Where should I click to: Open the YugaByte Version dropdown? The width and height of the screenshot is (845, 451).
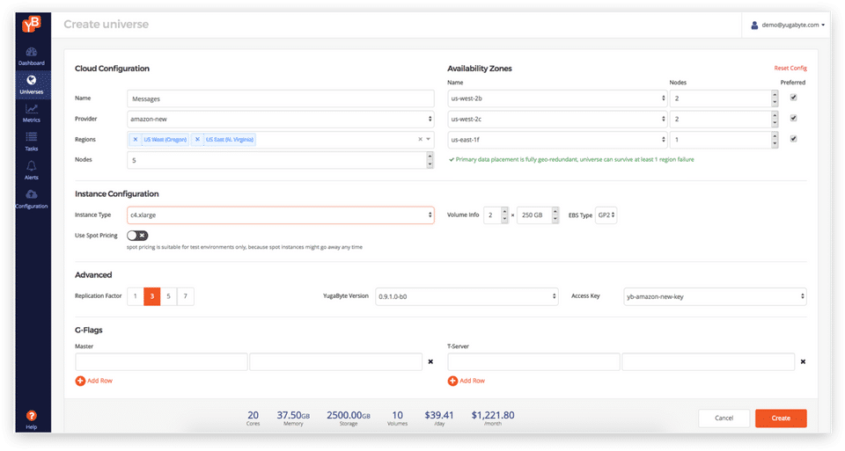point(467,296)
